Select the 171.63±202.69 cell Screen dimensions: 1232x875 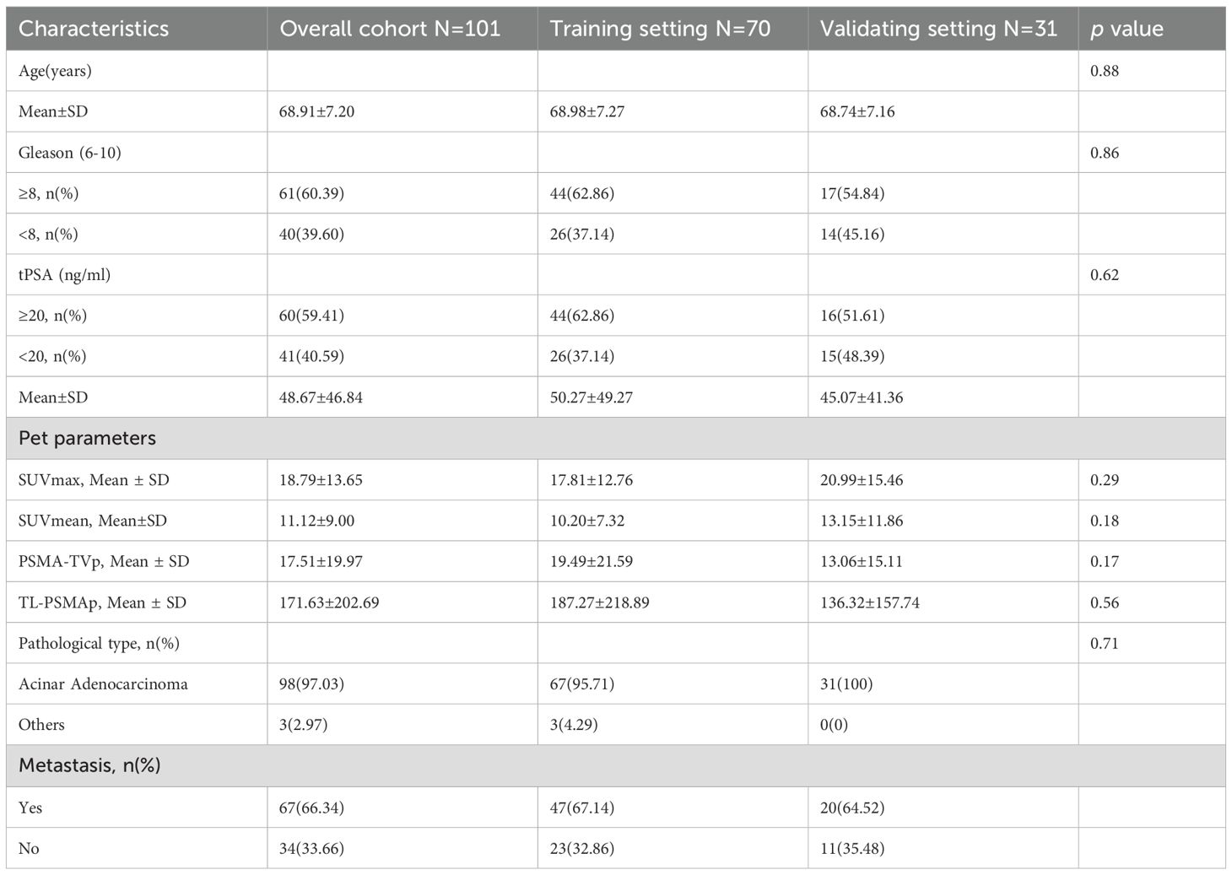(x=329, y=602)
